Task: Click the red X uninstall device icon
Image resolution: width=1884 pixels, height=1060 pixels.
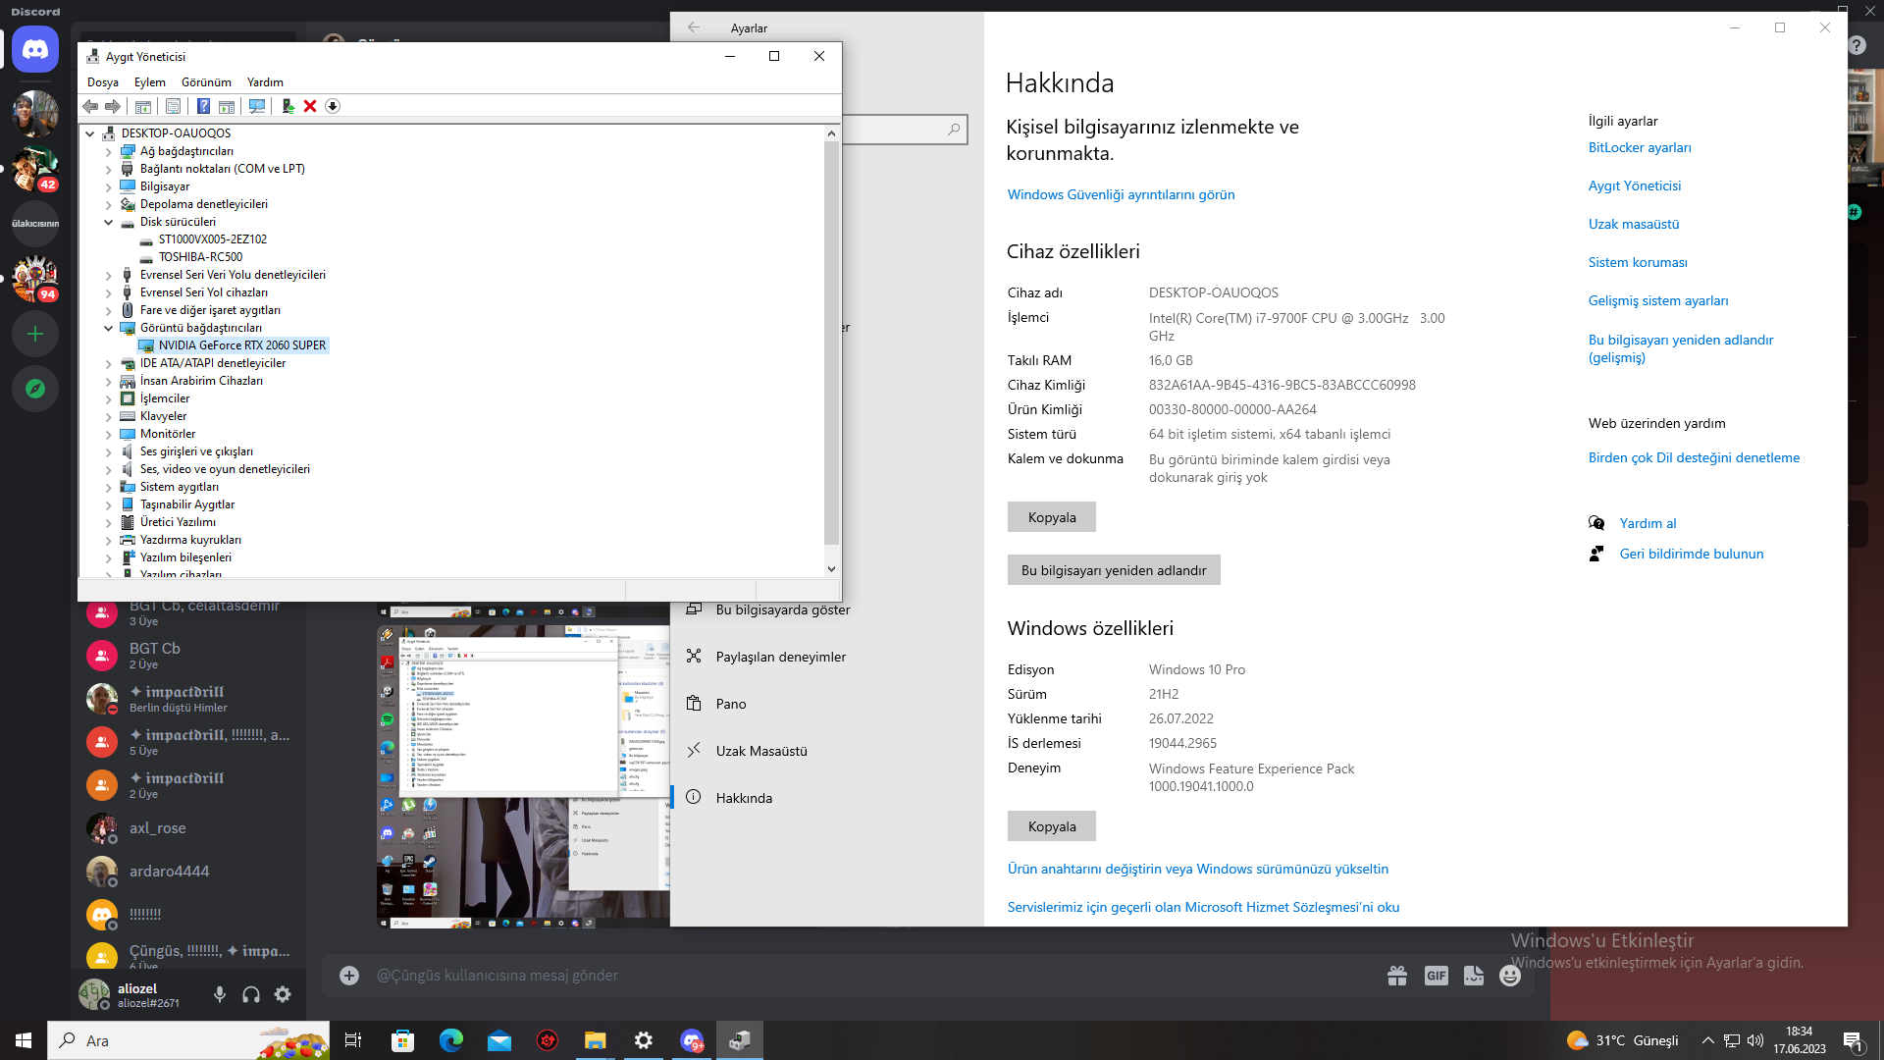Action: [x=310, y=106]
